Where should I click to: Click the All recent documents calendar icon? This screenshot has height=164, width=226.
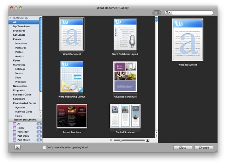[x=14, y=124]
